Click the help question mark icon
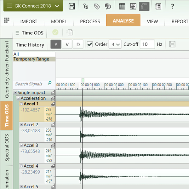189x189 pixels. click(x=172, y=6)
